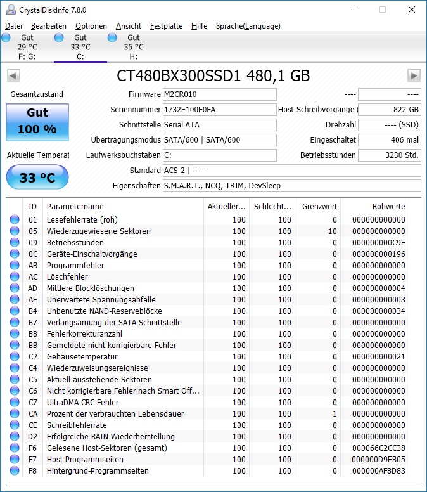This screenshot has height=492, width=427.
Task: Click raw value 000000AF8D83
Action: (x=378, y=470)
